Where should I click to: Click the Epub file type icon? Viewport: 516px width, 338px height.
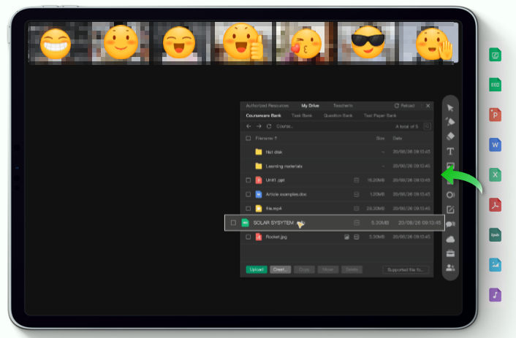(x=495, y=235)
